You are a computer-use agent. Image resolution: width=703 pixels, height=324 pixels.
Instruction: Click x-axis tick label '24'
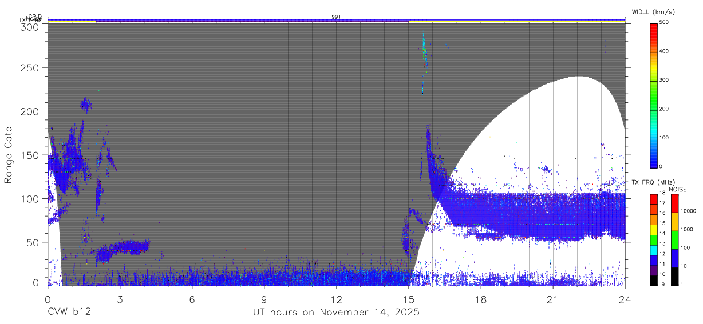click(625, 299)
